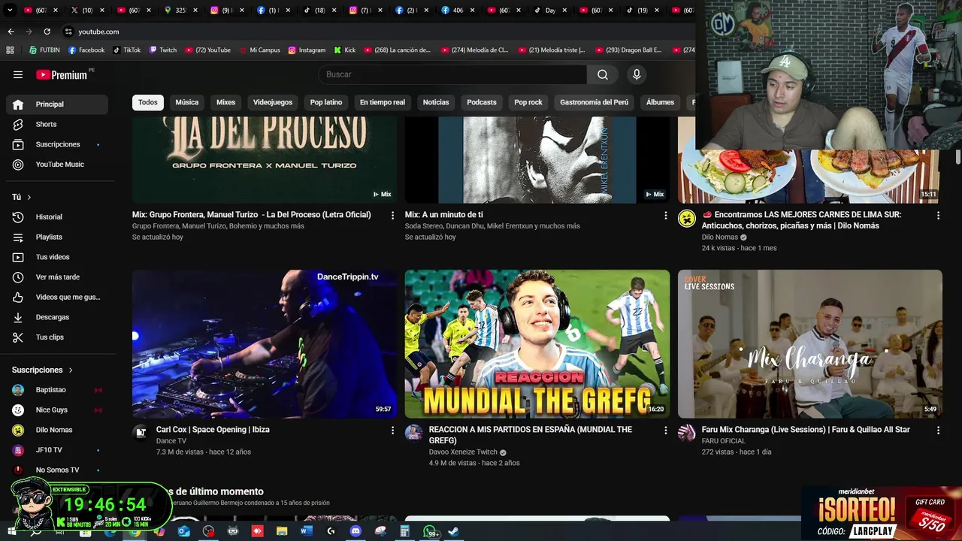Viewport: 962px width, 541px height.
Task: Open the YouTube hamburger guide menu
Action: click(18, 74)
